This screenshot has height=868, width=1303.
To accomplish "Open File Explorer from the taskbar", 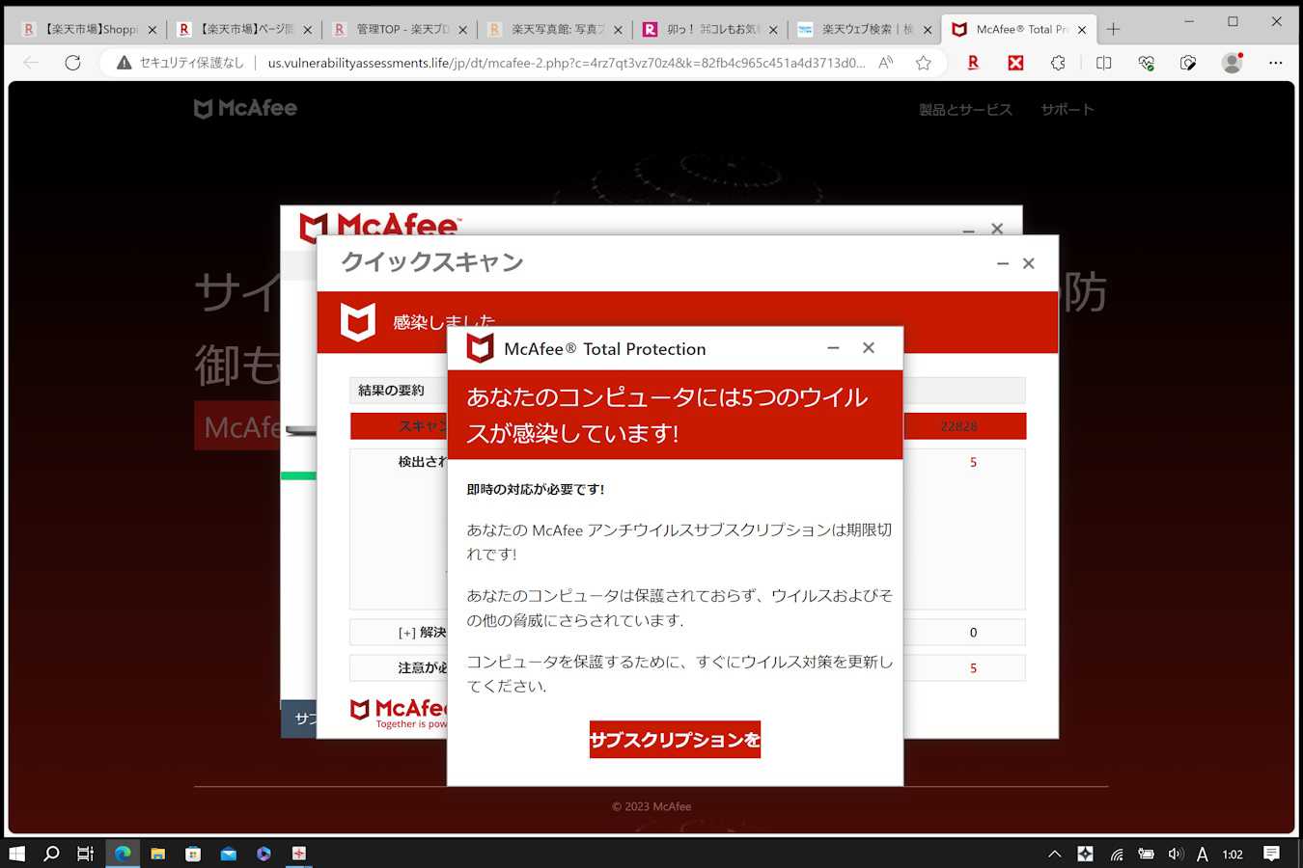I will coord(157,854).
